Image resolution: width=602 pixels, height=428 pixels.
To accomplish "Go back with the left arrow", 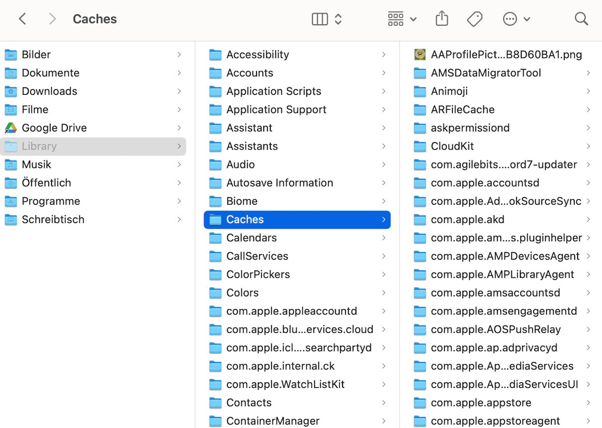I will (x=22, y=19).
